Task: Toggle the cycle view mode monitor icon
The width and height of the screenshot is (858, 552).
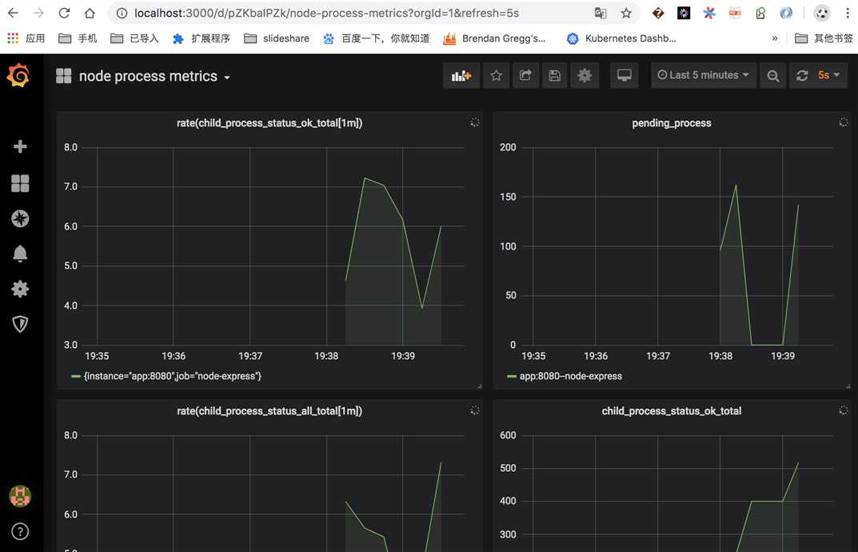Action: [x=625, y=75]
